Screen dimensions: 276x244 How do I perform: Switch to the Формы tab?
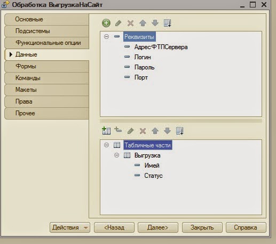click(46, 66)
